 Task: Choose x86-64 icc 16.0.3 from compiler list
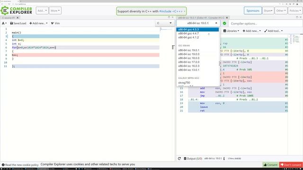[x=197, y=66]
